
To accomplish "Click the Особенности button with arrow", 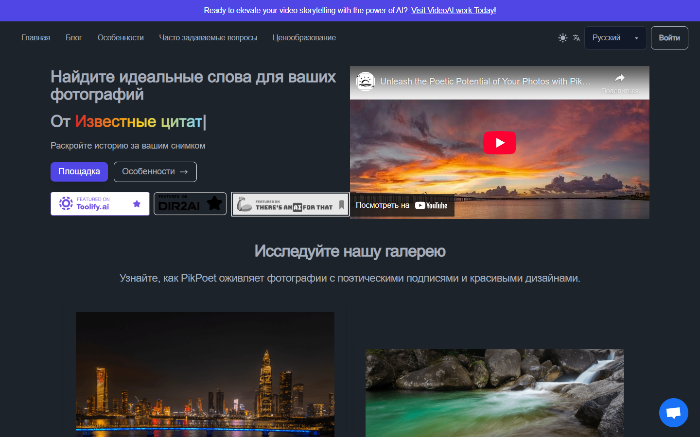I will click(155, 172).
